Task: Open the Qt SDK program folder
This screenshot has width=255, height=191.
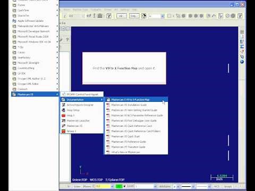Action: point(35,73)
